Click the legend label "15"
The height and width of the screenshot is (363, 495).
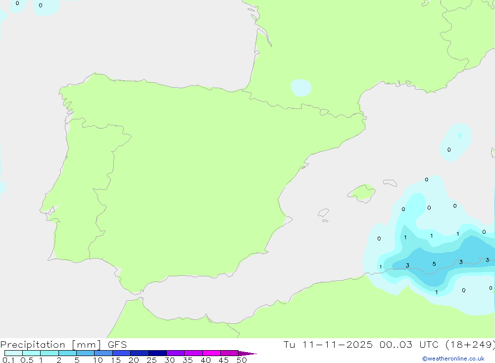tap(115, 360)
